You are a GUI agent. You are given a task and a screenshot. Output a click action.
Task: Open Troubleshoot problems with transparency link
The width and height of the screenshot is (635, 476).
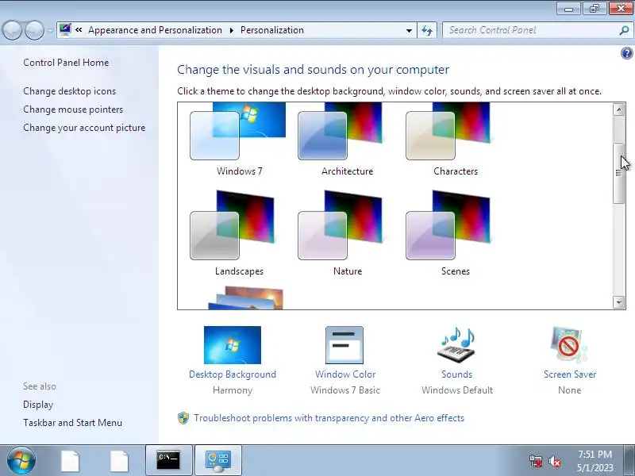329,418
